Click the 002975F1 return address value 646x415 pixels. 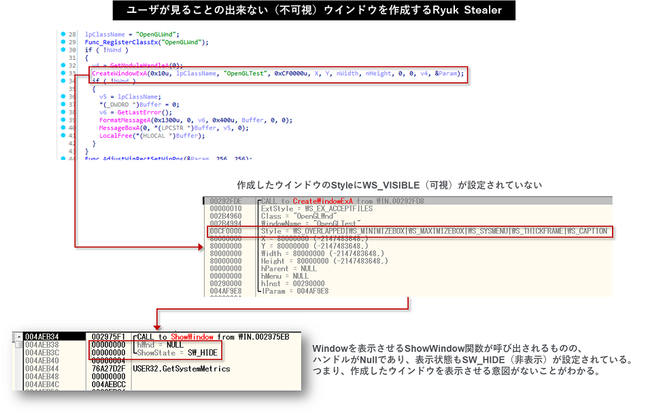108,337
